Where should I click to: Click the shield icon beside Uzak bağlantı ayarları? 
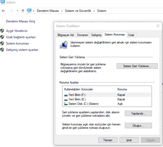(x=2, y=37)
